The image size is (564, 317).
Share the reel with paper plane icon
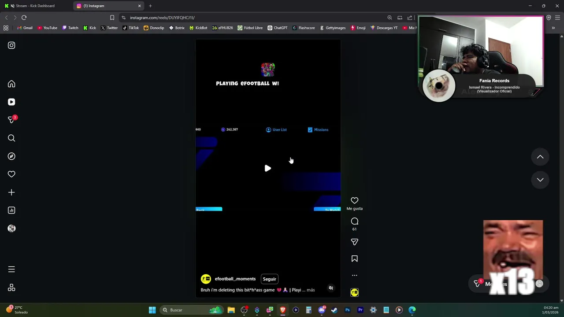pos(354,242)
